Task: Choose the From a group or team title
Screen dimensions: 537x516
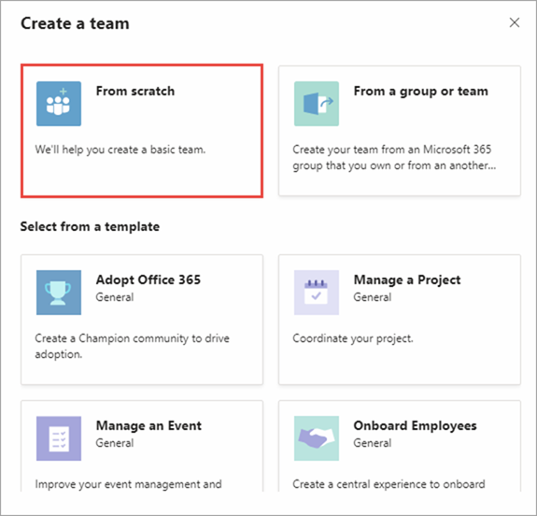Action: tap(421, 92)
